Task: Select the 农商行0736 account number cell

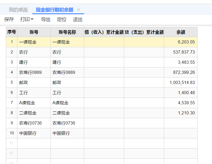Action: 34,123
